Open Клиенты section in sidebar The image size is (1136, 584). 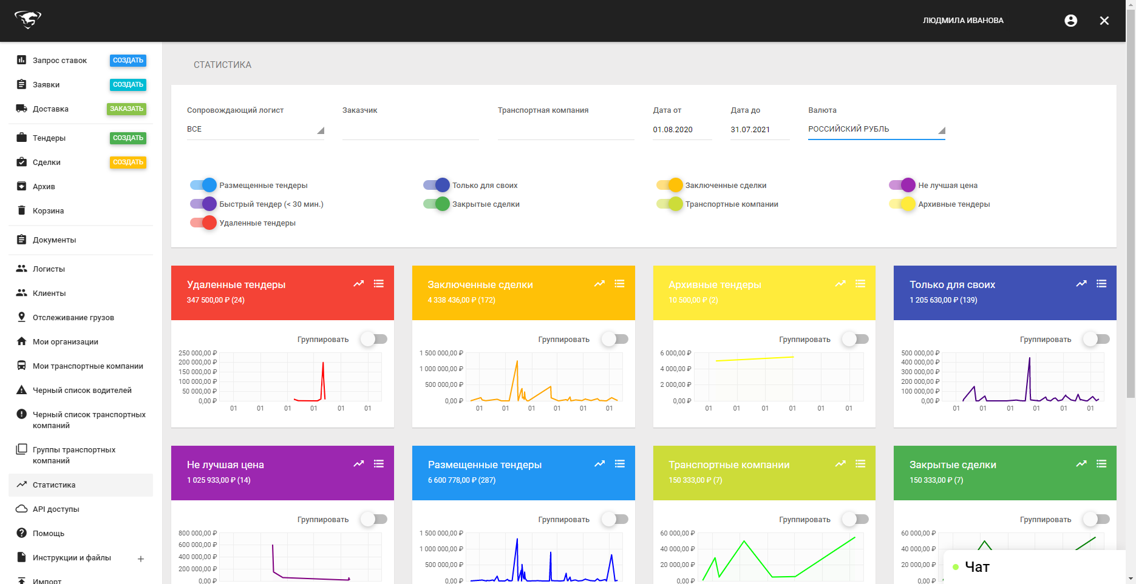[49, 294]
